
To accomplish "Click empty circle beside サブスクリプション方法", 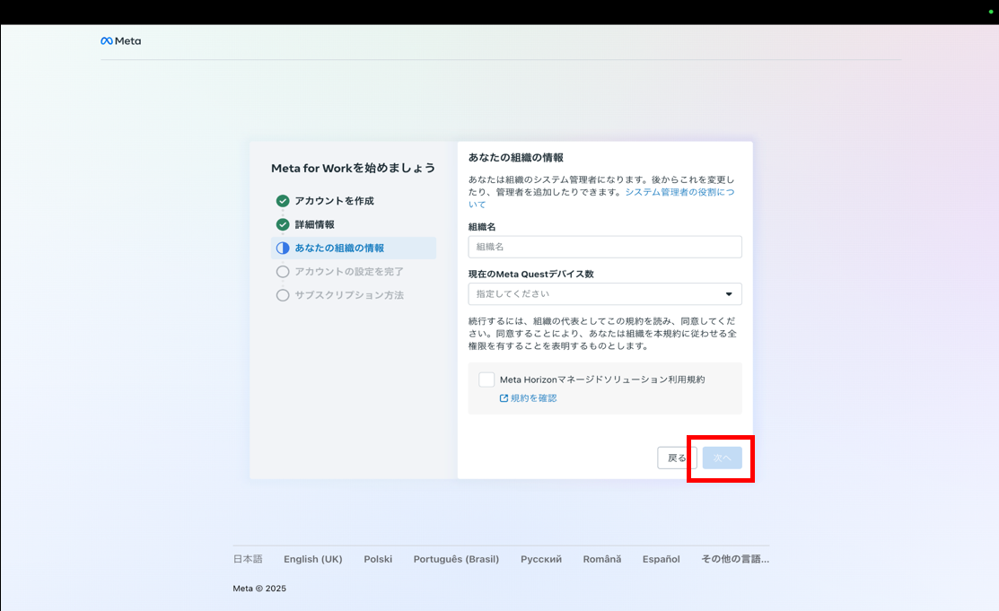I will [283, 295].
